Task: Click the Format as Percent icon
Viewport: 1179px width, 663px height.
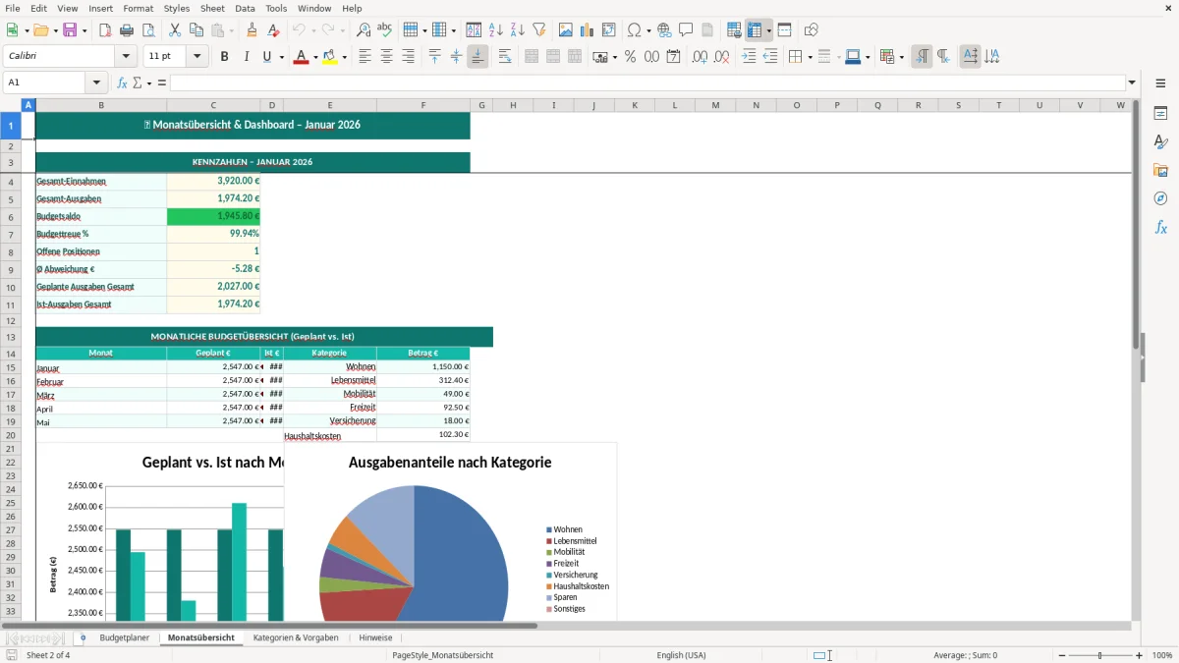Action: pyautogui.click(x=630, y=57)
